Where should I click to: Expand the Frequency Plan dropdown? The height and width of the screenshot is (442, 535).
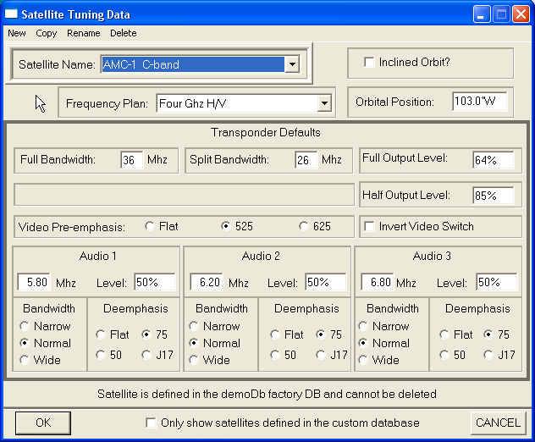point(323,103)
